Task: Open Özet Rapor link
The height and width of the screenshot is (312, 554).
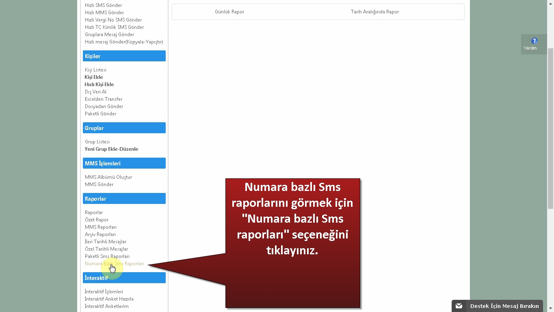Action: click(97, 220)
